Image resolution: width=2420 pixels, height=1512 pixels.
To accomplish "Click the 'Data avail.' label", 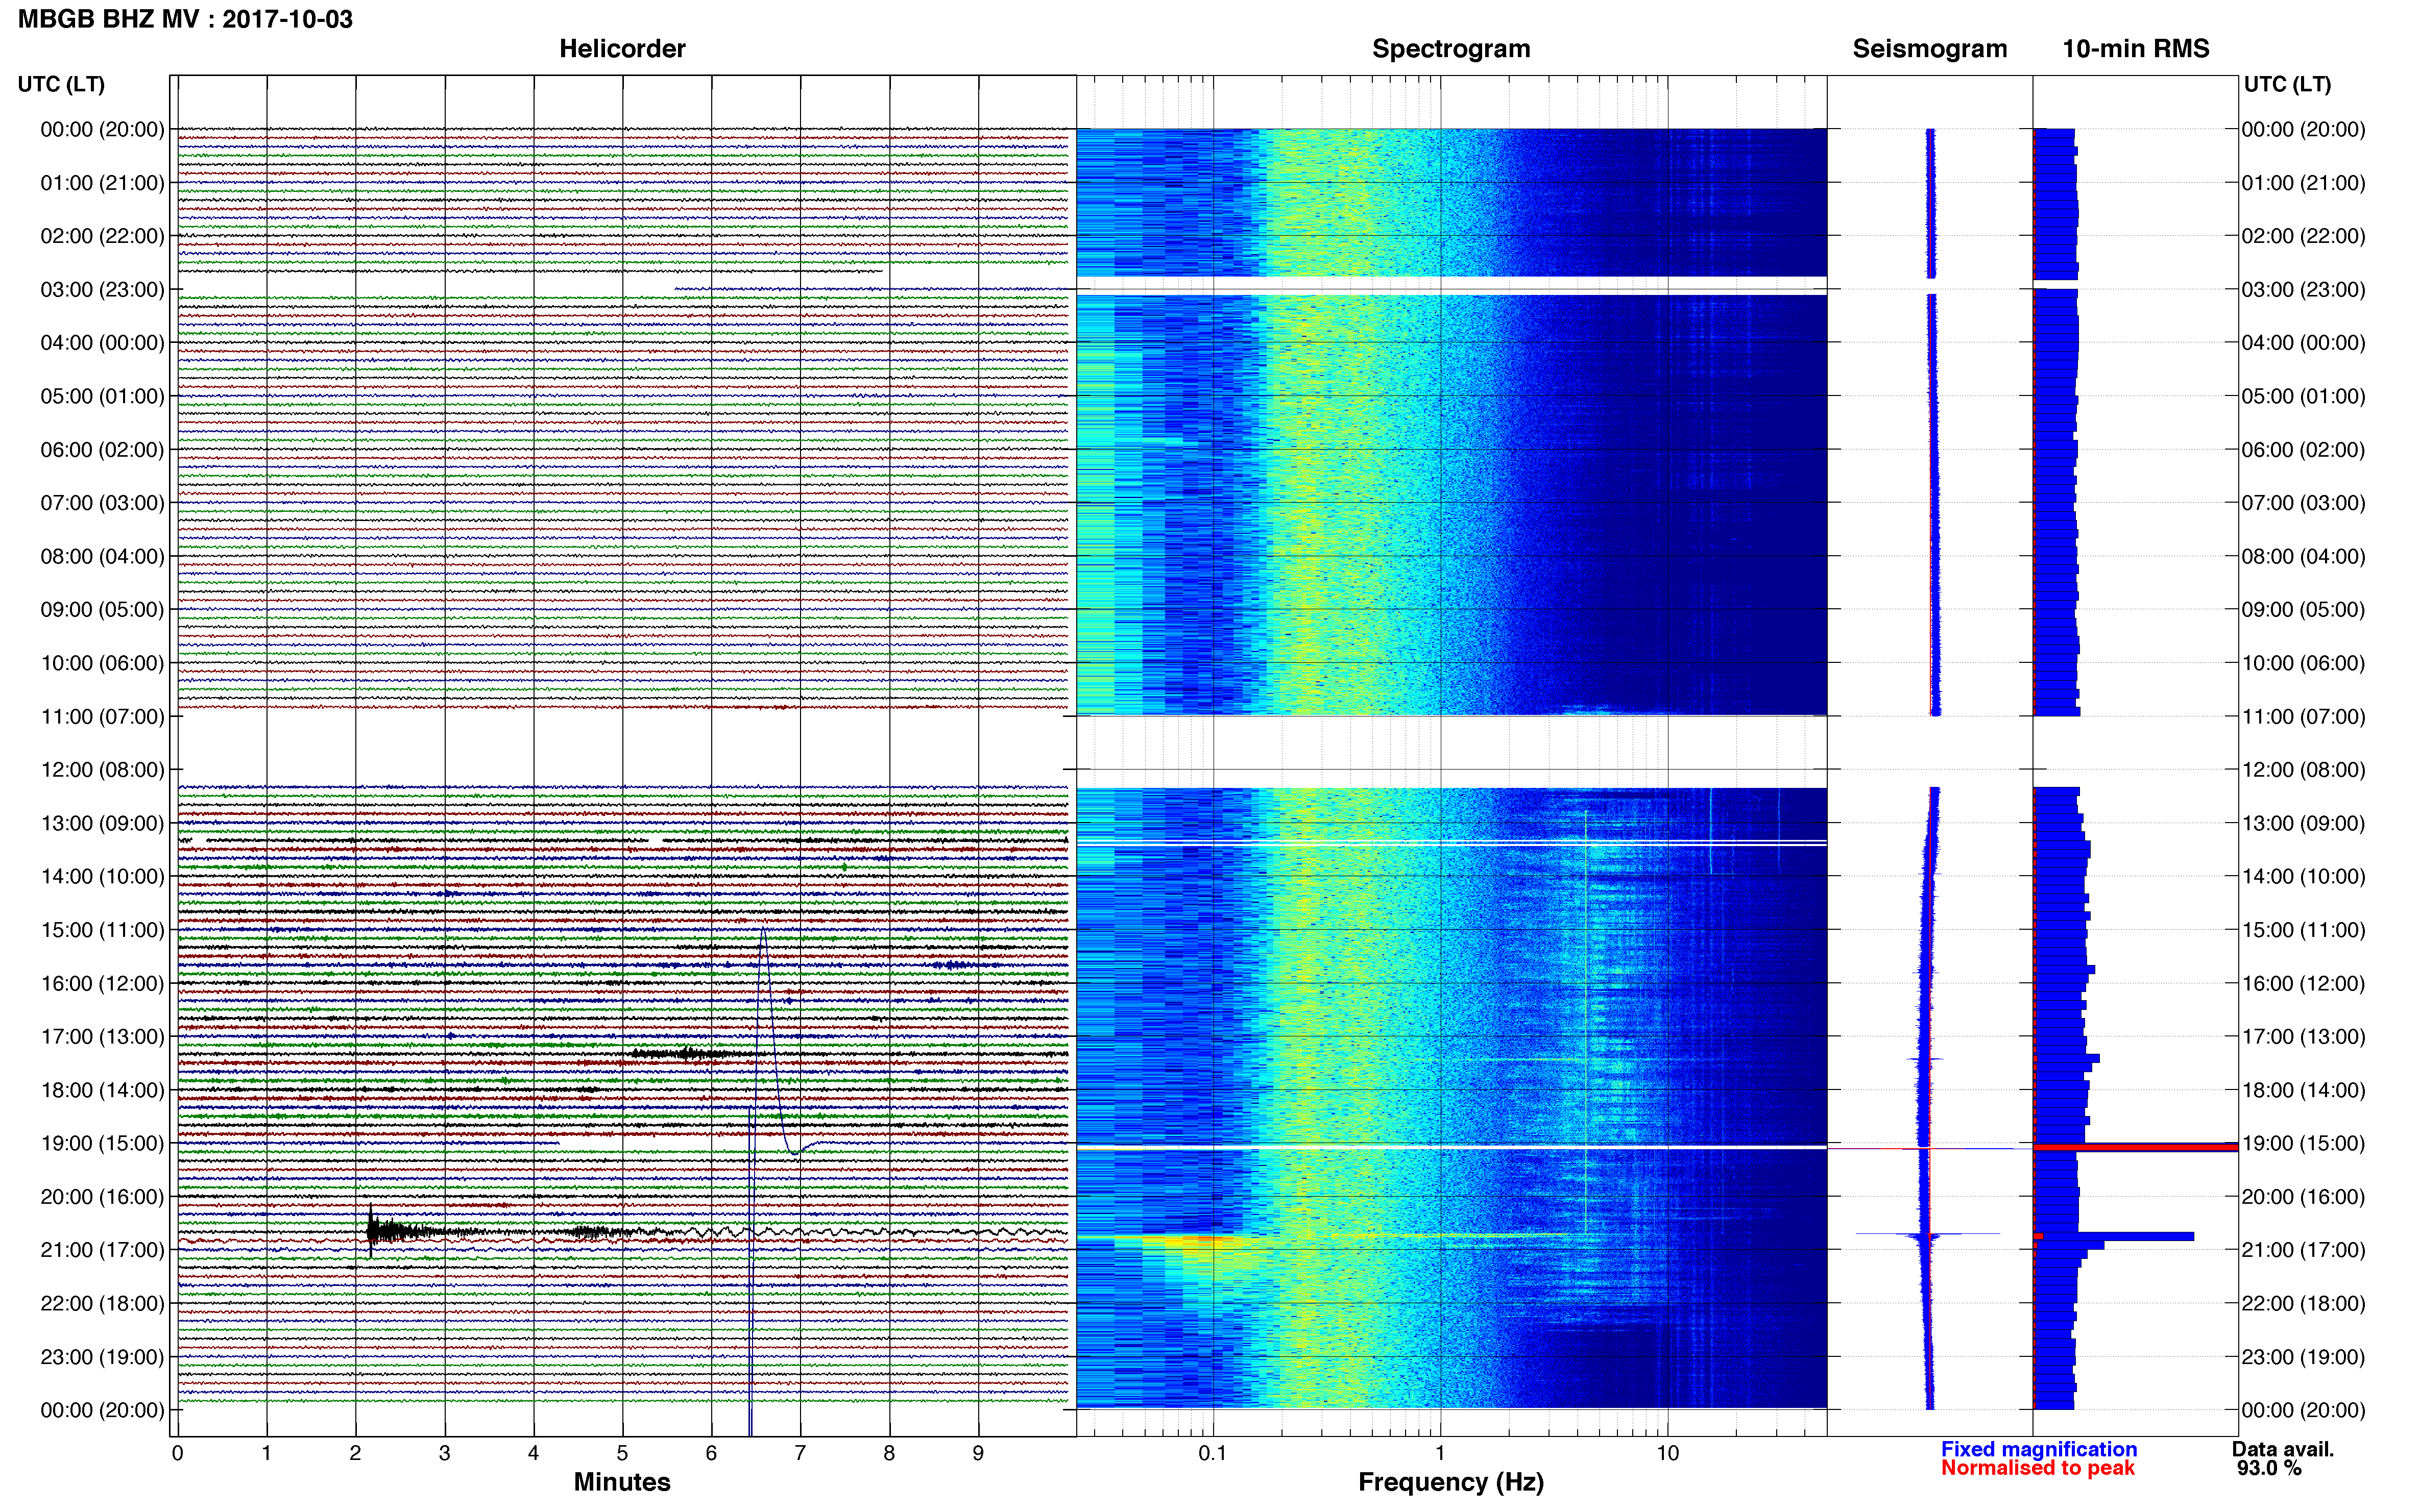I will click(2283, 1449).
